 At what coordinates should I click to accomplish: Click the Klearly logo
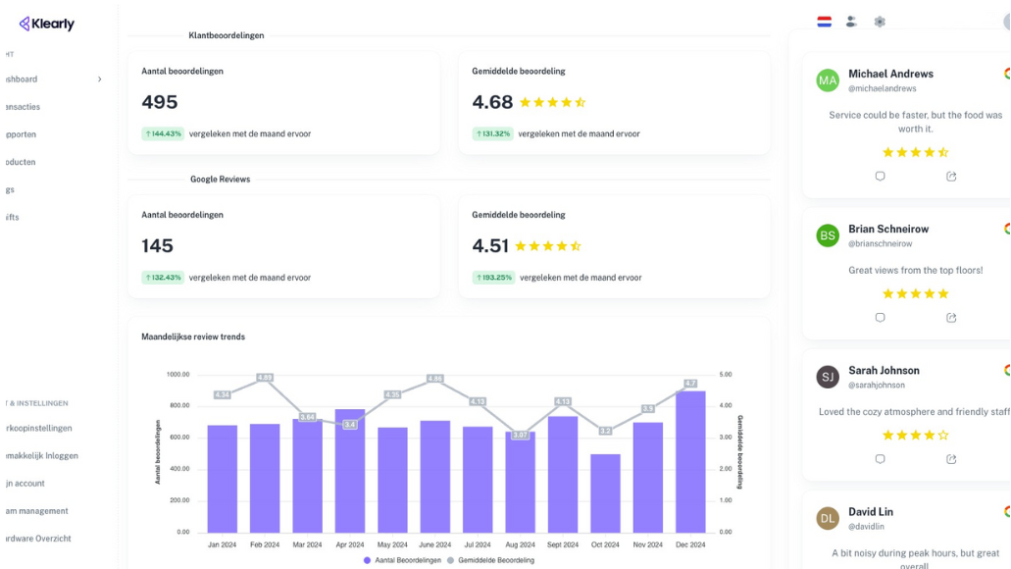pyautogui.click(x=47, y=24)
